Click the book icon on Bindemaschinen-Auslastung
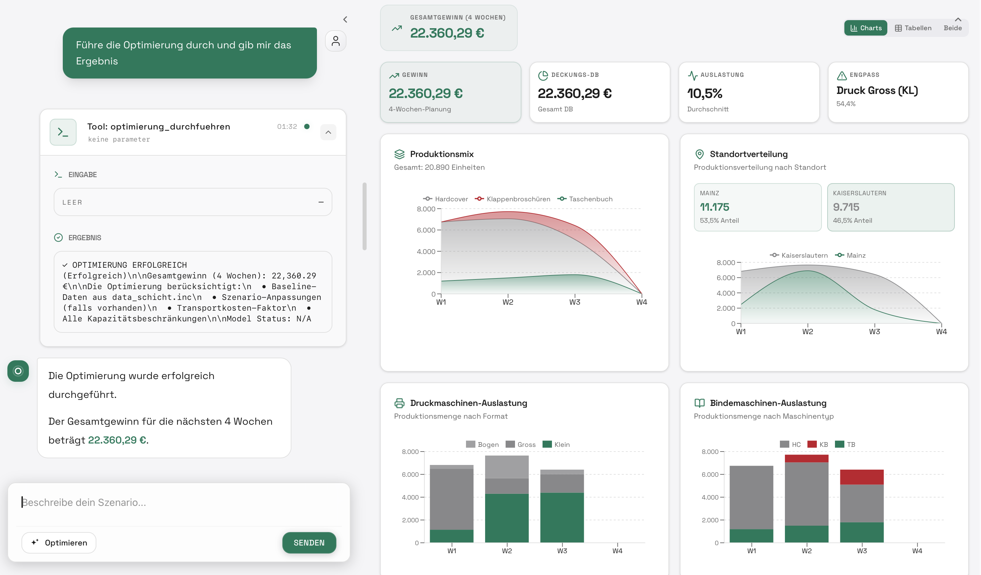 [700, 403]
